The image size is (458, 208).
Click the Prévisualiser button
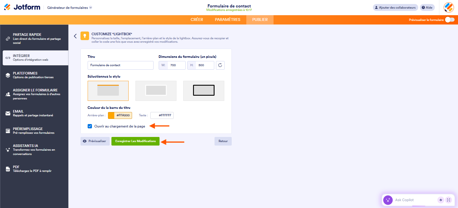(95, 141)
